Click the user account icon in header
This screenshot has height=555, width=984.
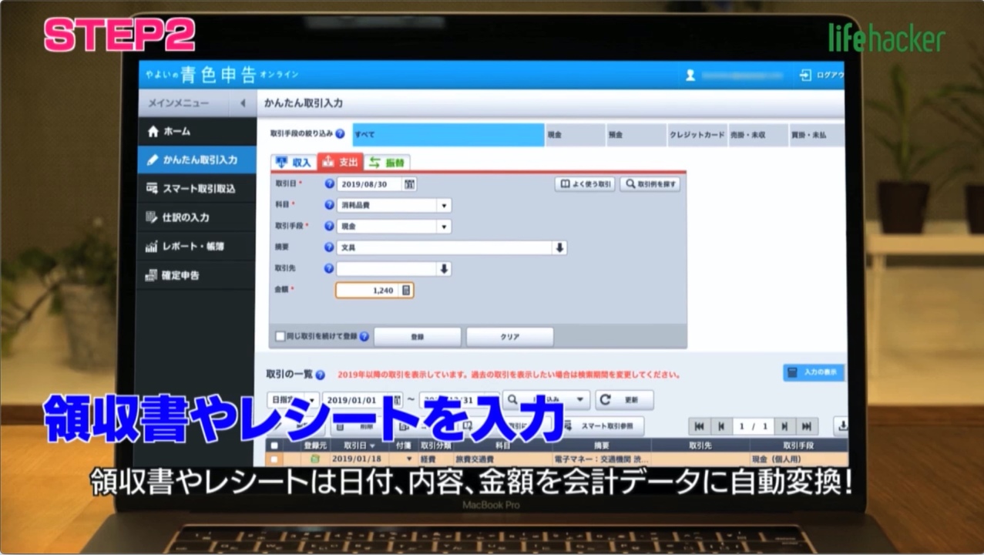(x=690, y=76)
